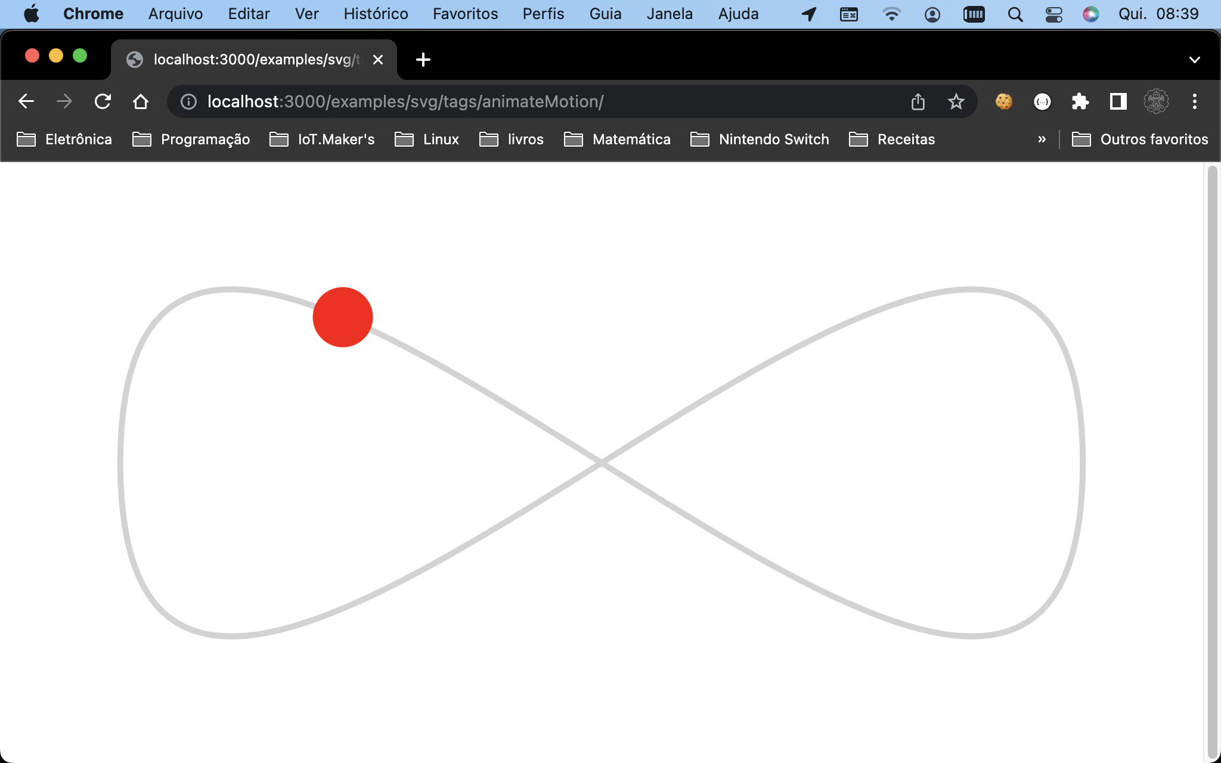Click the share/export icon in toolbar
Image resolution: width=1221 pixels, height=763 pixels.
[918, 101]
